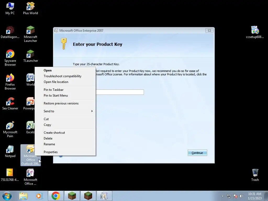Select the Firefox Browser desktop icon
This screenshot has height=201, width=268.
click(10, 82)
